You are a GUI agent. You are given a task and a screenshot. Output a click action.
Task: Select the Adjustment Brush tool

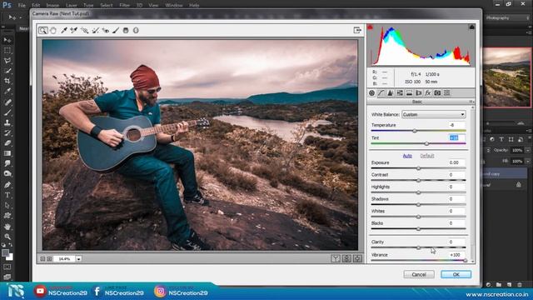pos(116,30)
